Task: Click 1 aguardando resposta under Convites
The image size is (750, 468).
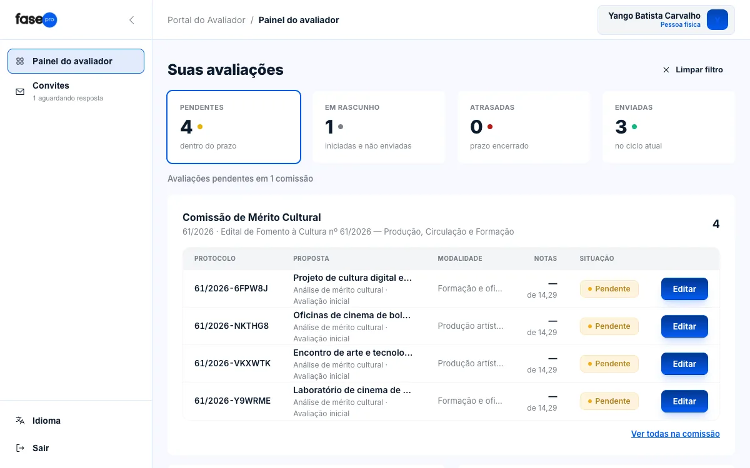Action: [68, 99]
